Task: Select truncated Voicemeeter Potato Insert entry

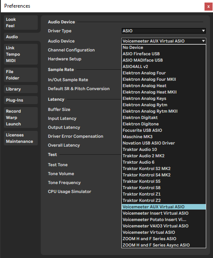Action: coord(164,220)
